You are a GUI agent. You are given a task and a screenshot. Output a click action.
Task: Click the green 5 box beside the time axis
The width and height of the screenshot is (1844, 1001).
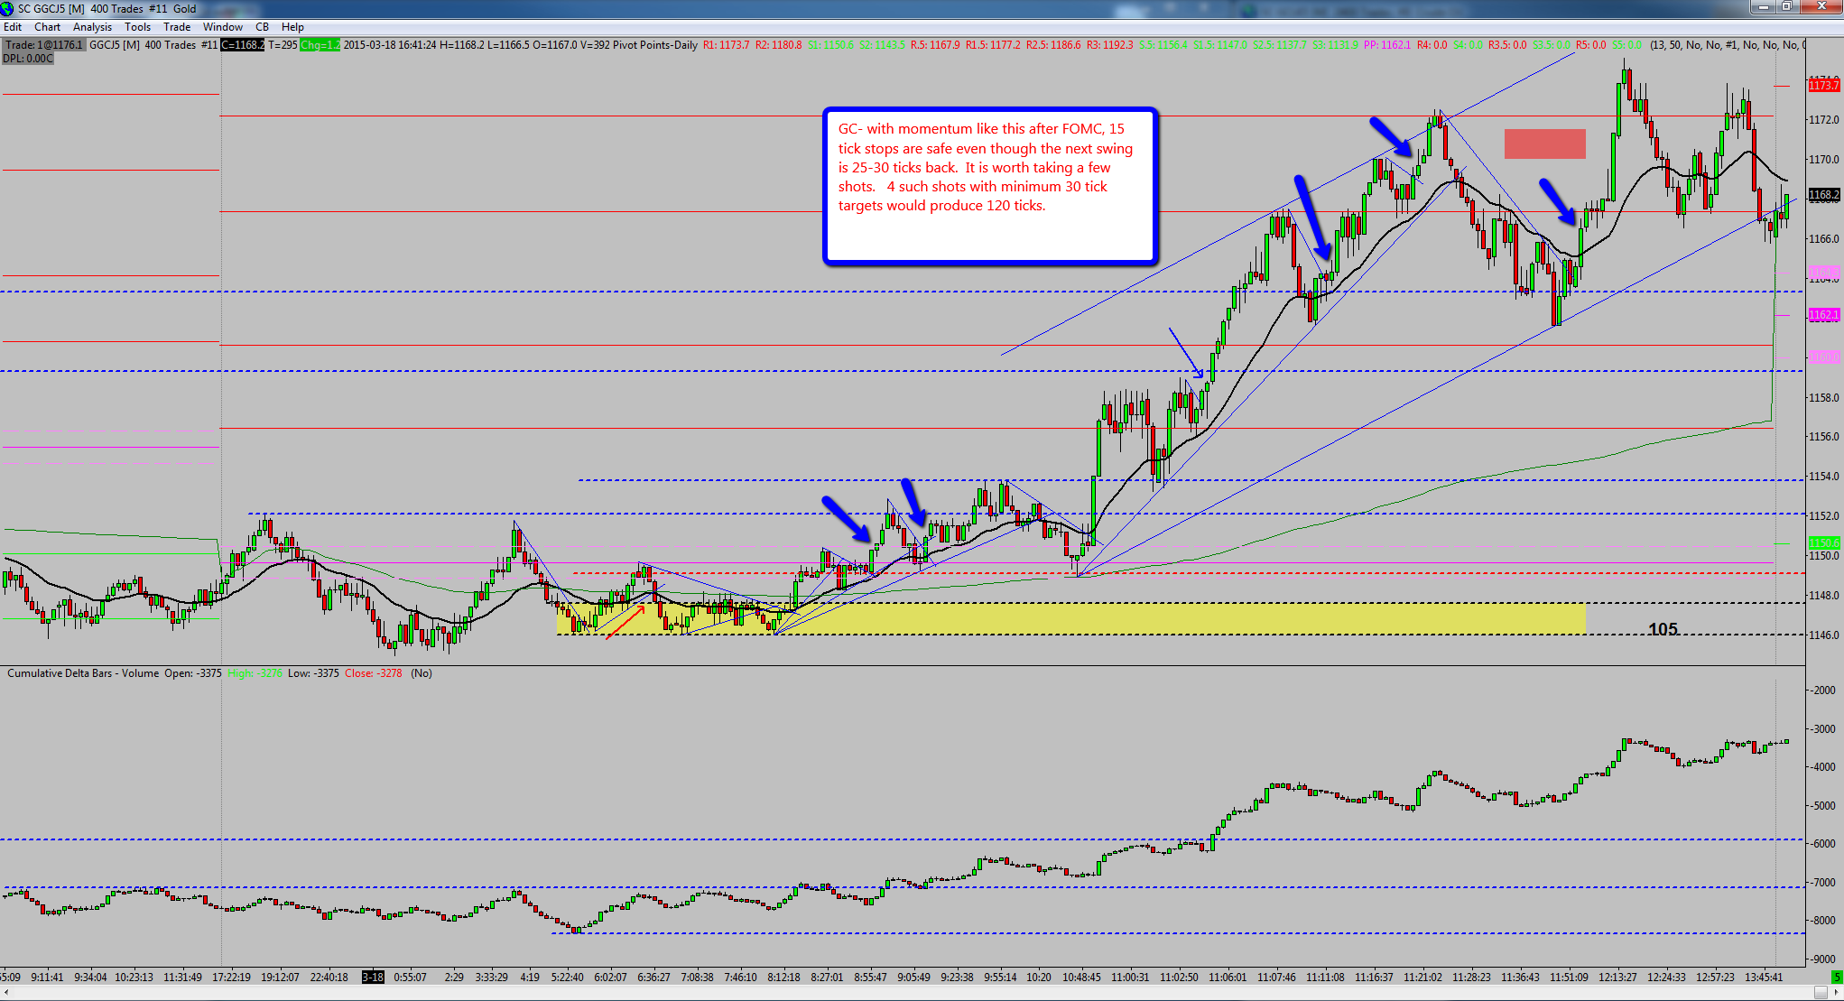(x=1837, y=978)
